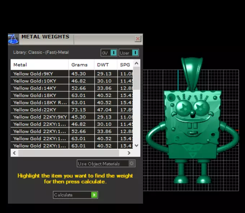Select the Yellow Gold:18KY R... row
The image size is (245, 213).
[x=72, y=103]
